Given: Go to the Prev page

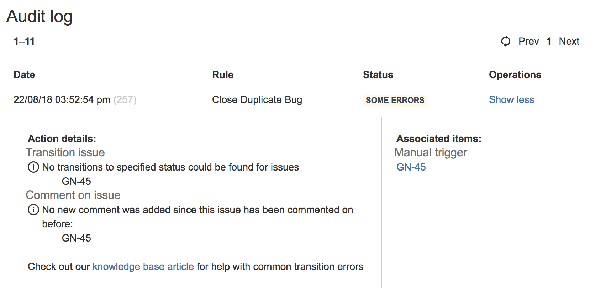Looking at the screenshot, I should (528, 42).
